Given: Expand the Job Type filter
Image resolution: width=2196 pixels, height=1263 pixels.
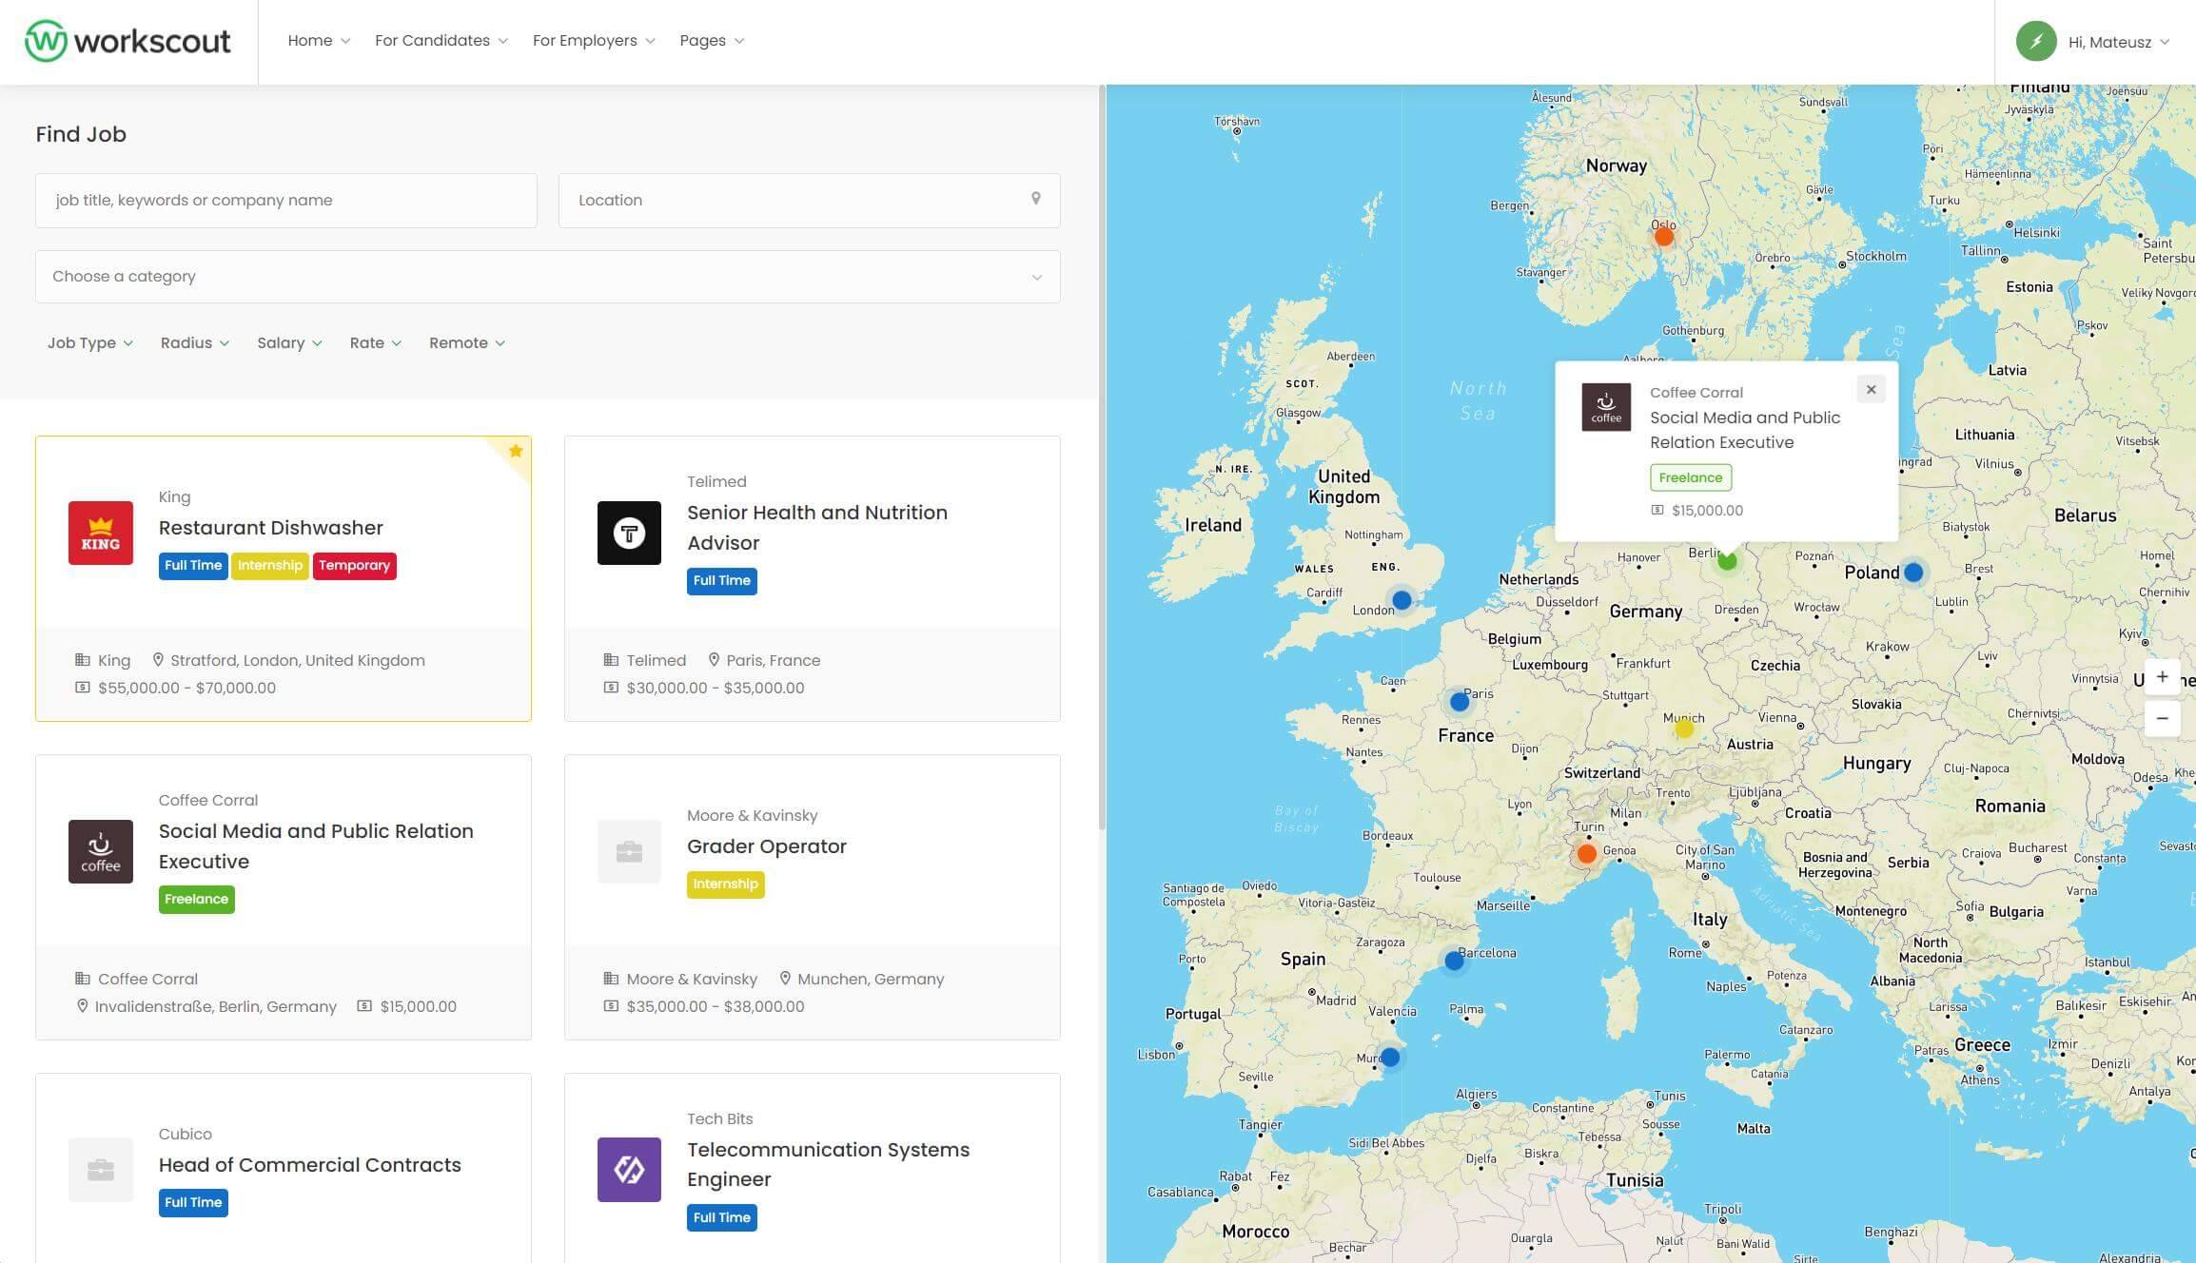Looking at the screenshot, I should [89, 342].
